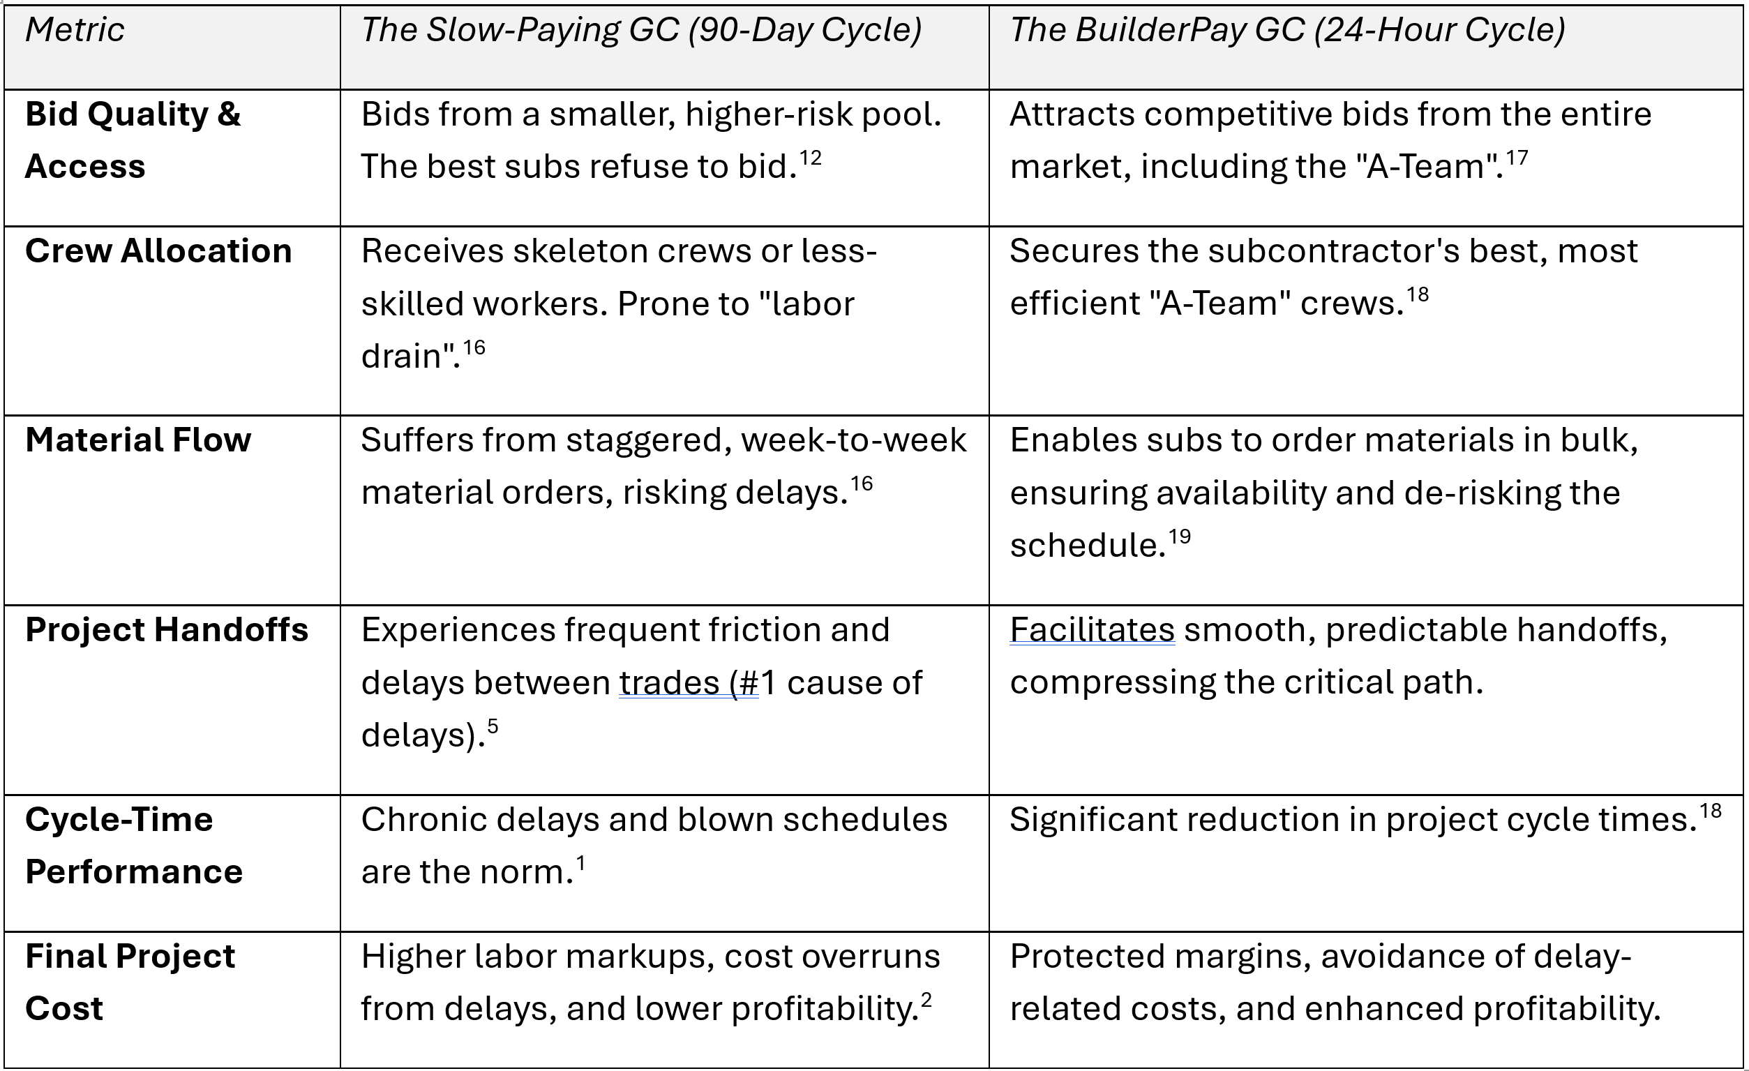
Task: Open footnote 18 after "A-Team crews"
Action: click(1417, 294)
